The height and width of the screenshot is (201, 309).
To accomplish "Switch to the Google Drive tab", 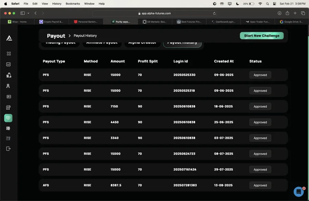I will [291, 22].
